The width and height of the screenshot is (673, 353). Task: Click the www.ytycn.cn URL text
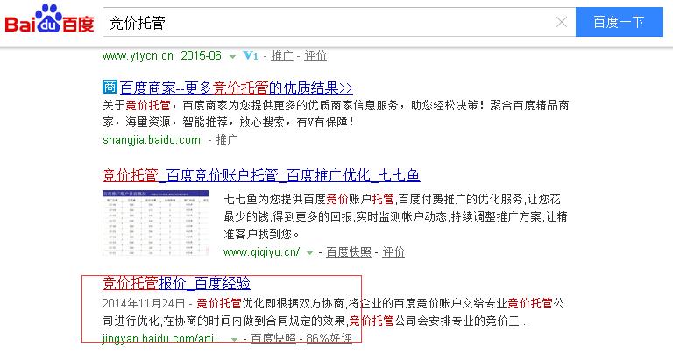click(138, 56)
